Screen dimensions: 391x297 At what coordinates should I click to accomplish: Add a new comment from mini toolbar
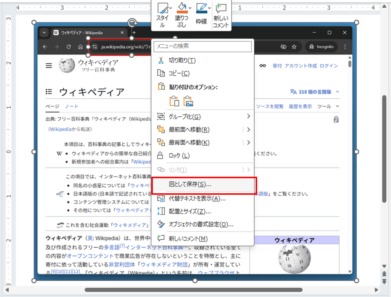(x=221, y=15)
